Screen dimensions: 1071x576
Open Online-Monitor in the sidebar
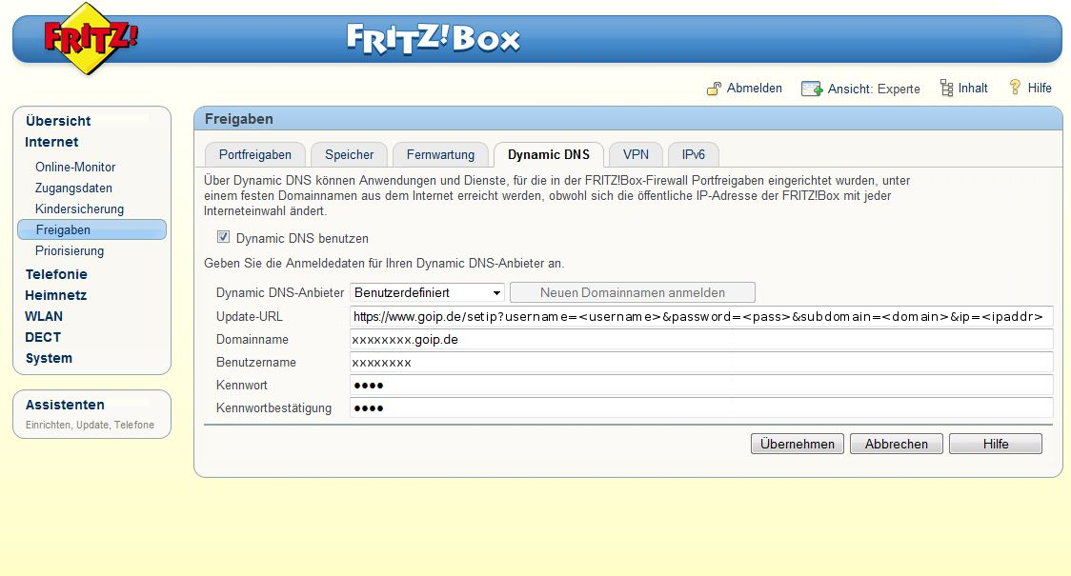point(75,167)
